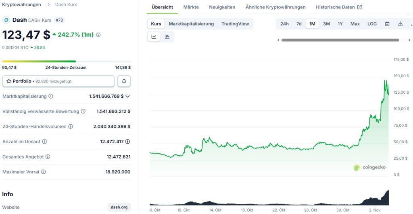Toggle LOG scale on chart
413x214 pixels.
[372, 24]
